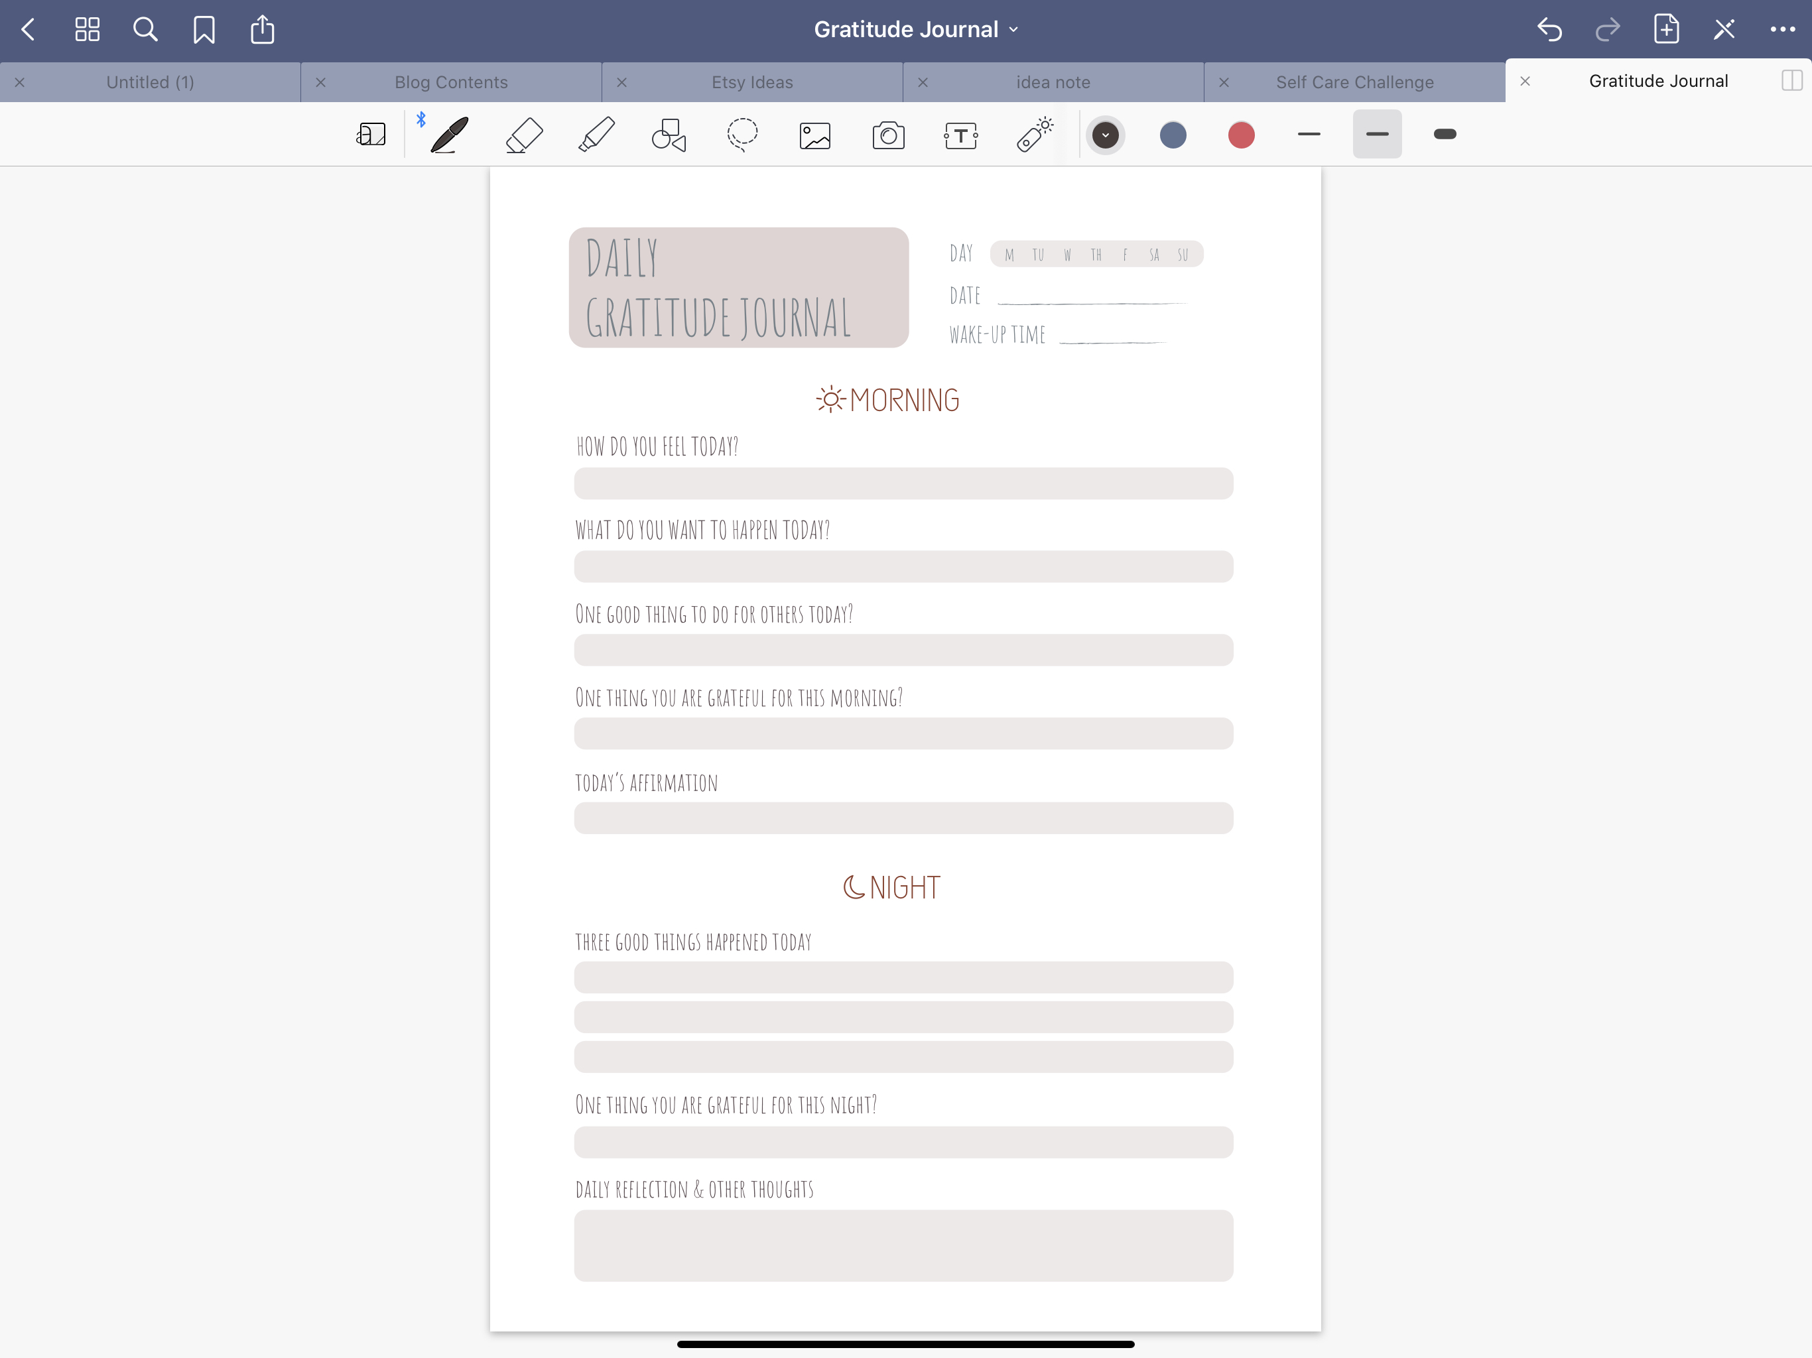
Task: Select the Eraser tool
Action: [524, 135]
